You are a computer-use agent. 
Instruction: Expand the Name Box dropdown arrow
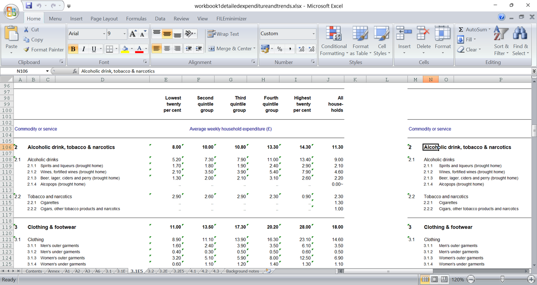pyautogui.click(x=47, y=71)
